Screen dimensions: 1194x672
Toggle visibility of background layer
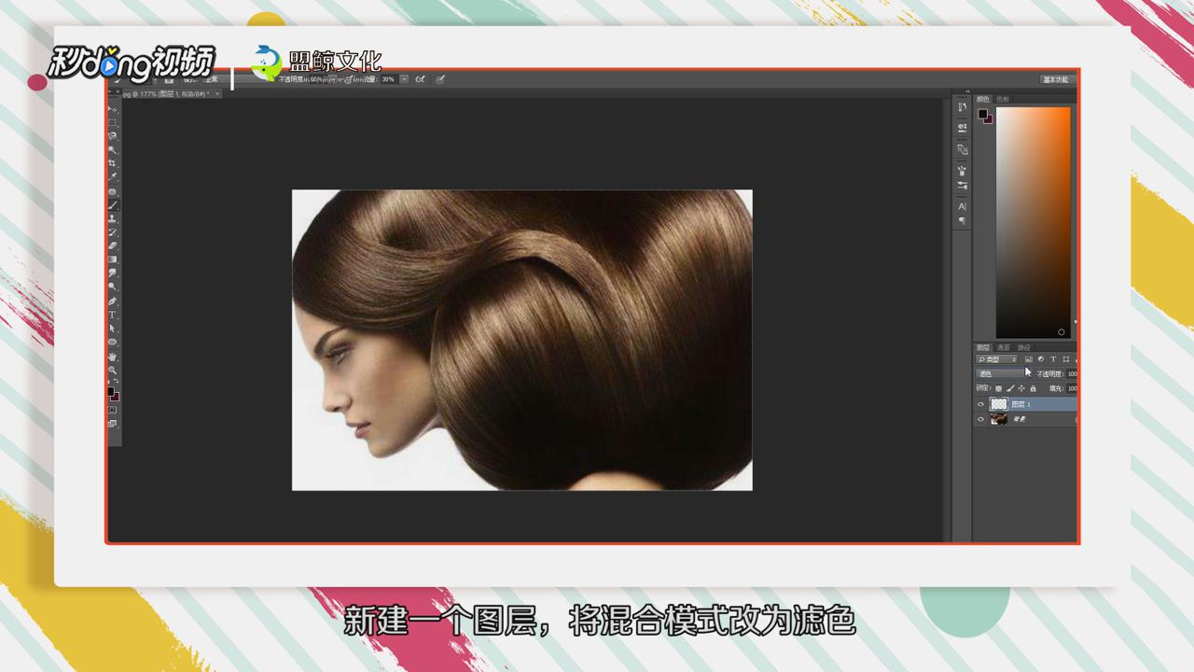point(980,419)
